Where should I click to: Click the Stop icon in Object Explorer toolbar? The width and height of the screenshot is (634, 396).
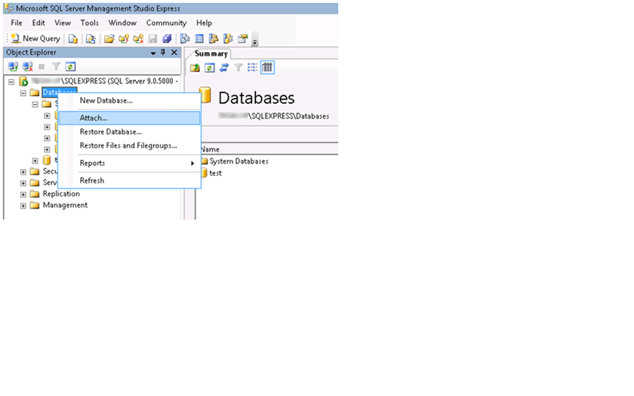[x=42, y=66]
